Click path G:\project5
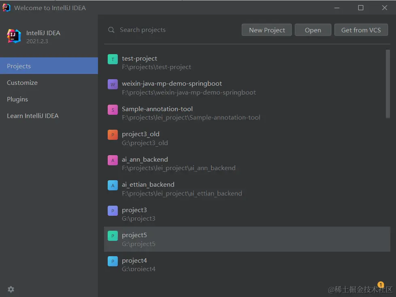Screen dimensions: 396x297 click(x=138, y=244)
